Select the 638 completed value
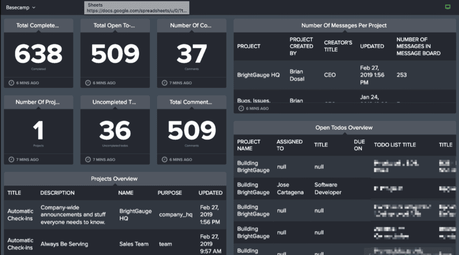This screenshot has width=459, height=255. (x=38, y=54)
